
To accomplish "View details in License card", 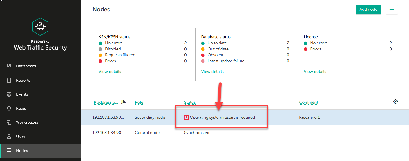I will click(315, 72).
